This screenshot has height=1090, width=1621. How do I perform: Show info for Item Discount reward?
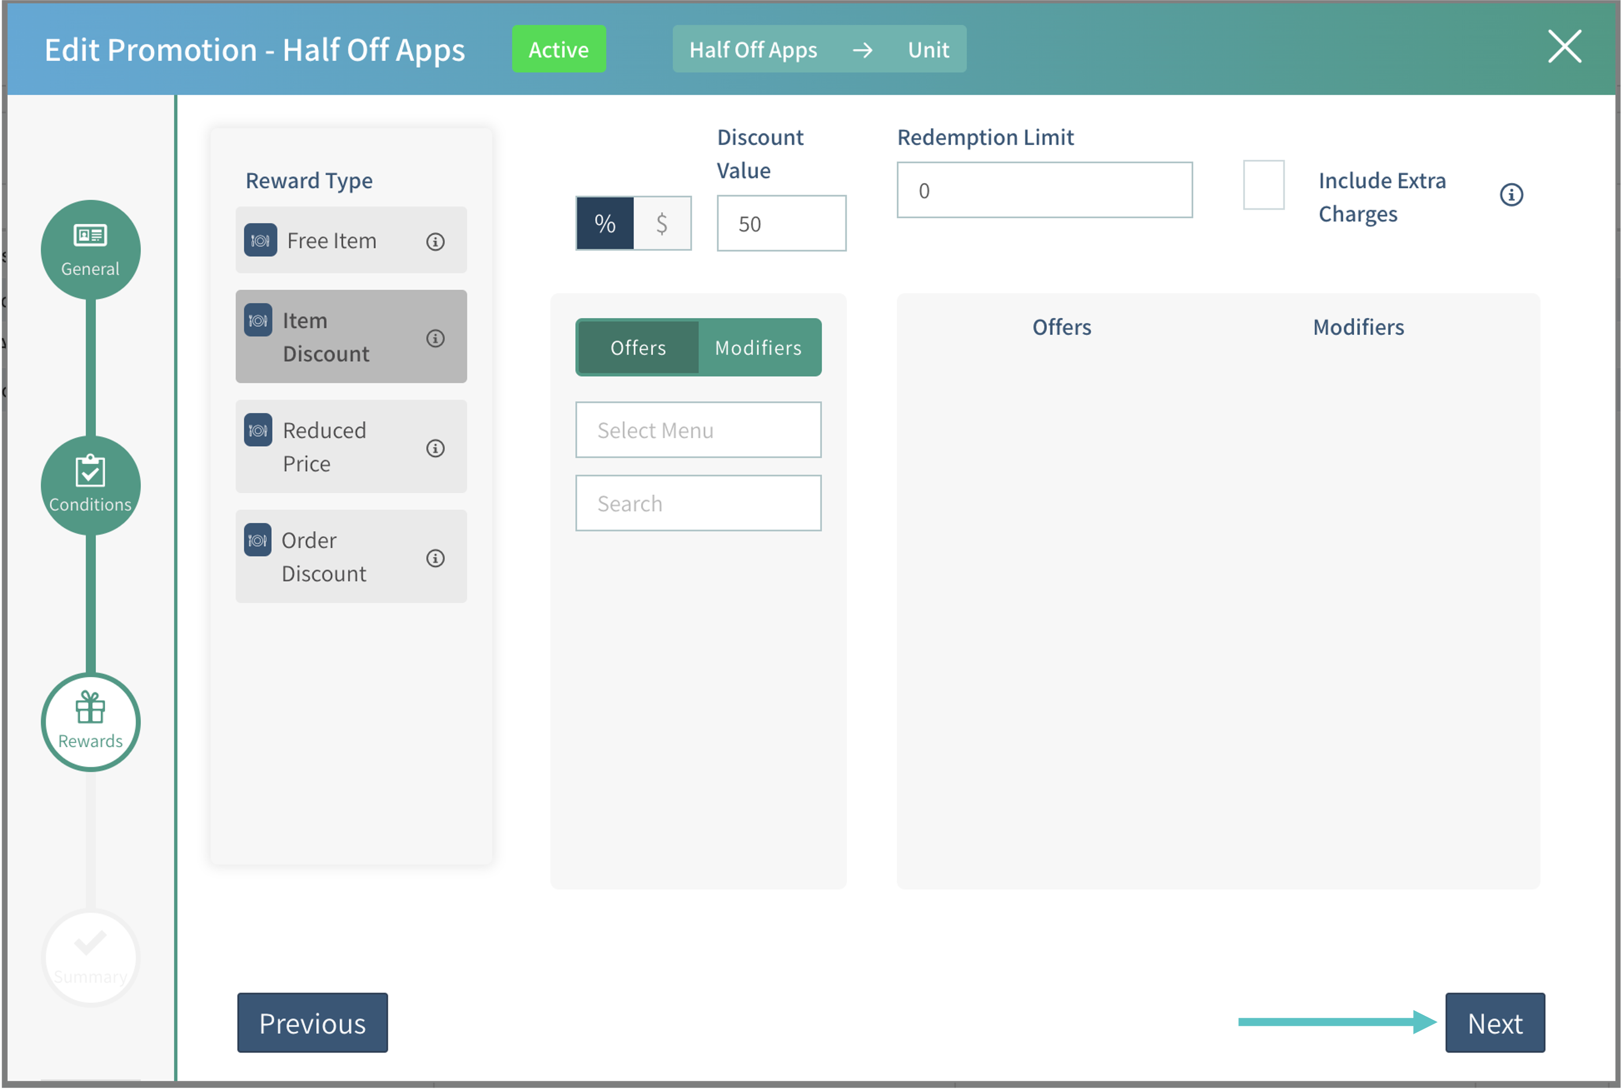click(x=435, y=338)
